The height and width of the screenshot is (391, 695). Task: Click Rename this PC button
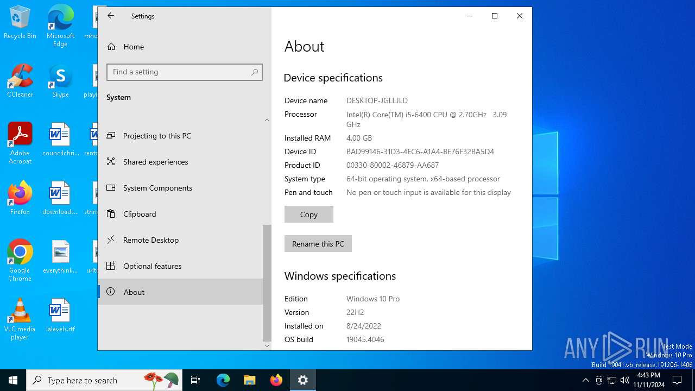coord(318,244)
